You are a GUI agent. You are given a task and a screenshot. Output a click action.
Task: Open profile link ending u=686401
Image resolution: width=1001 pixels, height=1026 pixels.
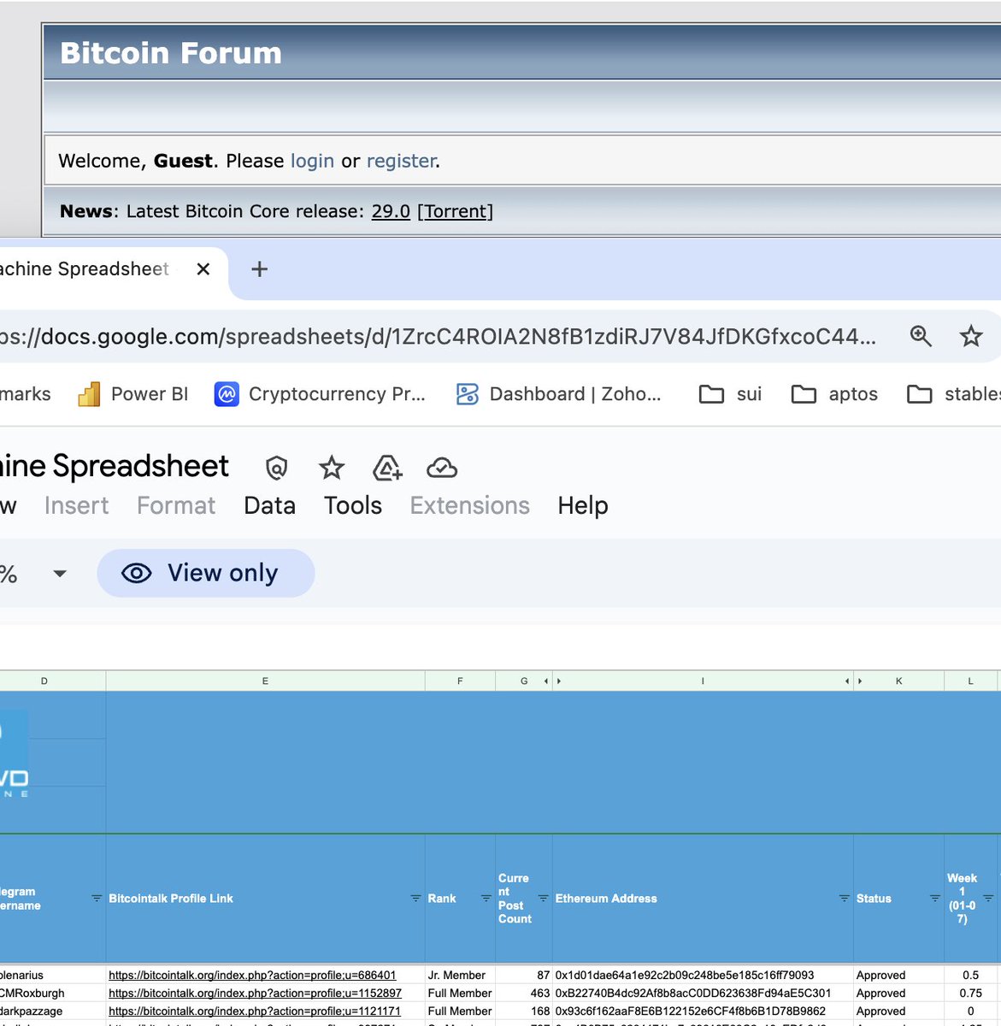pyautogui.click(x=252, y=976)
